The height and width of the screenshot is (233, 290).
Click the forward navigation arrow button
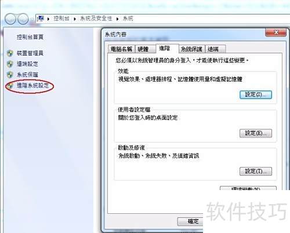point(23,19)
